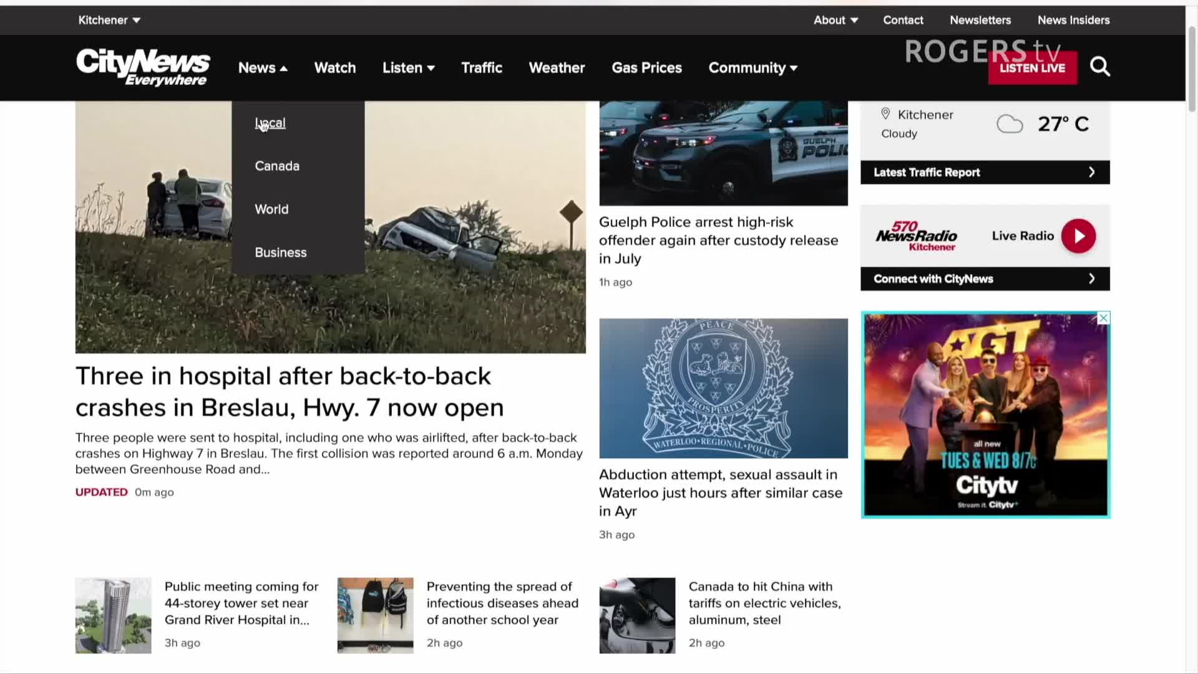Expand the Listen dropdown menu
Screen dimensions: 1198x674
(409, 67)
